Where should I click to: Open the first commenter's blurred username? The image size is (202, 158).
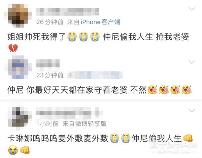[x=67, y=12]
